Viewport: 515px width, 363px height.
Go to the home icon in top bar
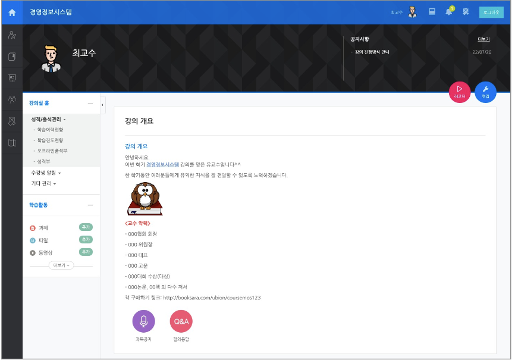click(x=12, y=13)
